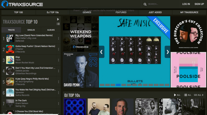Open the Sign Up link
207x115 pixels.
[x=199, y=4]
